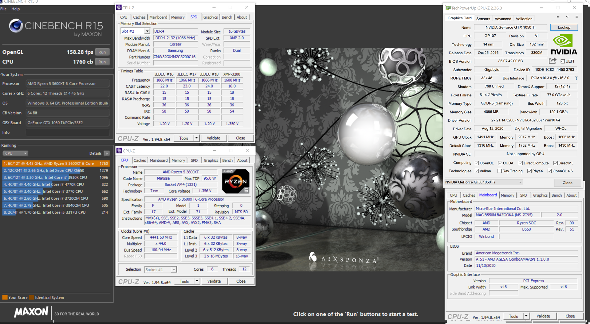This screenshot has height=324, width=590.
Task: Switch to the Validation tab in GPU-Z
Action: pos(524,19)
